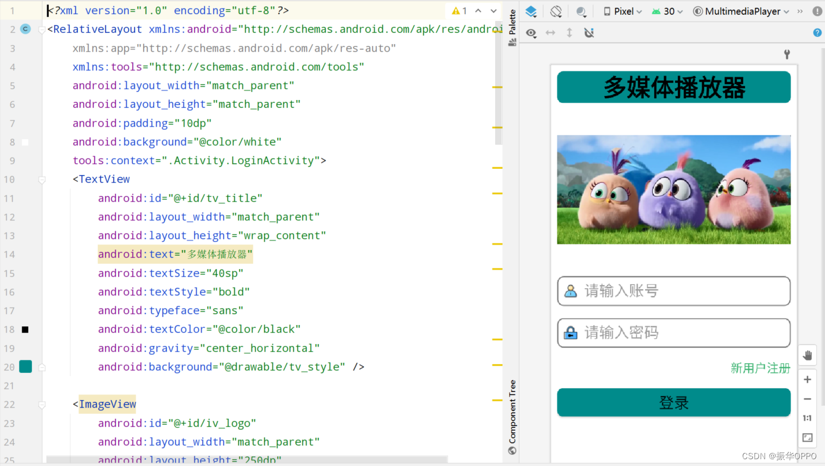Screen dimensions: 825x466
Task: Show more toolbar options via double chevron
Action: point(800,11)
